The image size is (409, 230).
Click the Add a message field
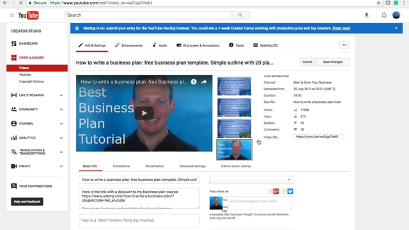click(260, 203)
